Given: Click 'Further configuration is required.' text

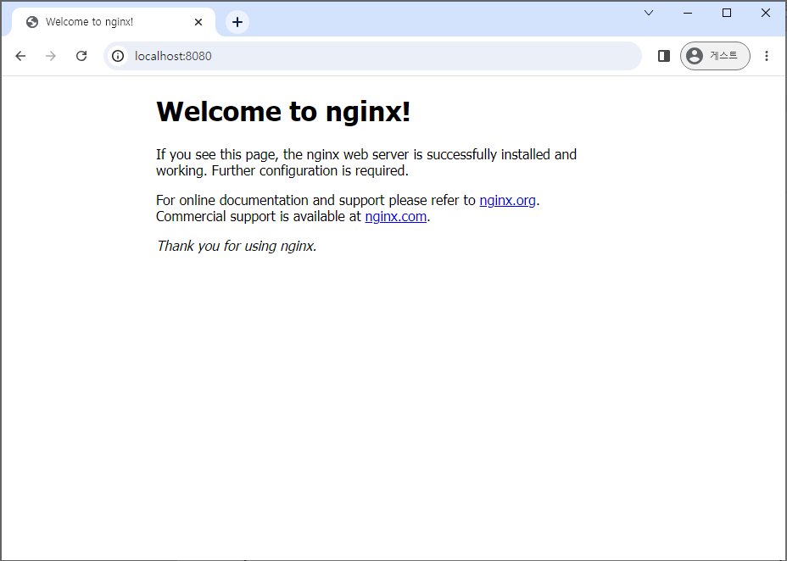Looking at the screenshot, I should coord(310,170).
